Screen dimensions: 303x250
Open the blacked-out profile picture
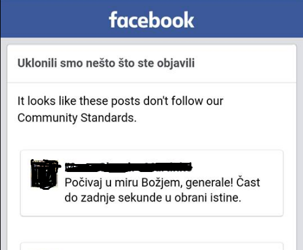(x=45, y=174)
